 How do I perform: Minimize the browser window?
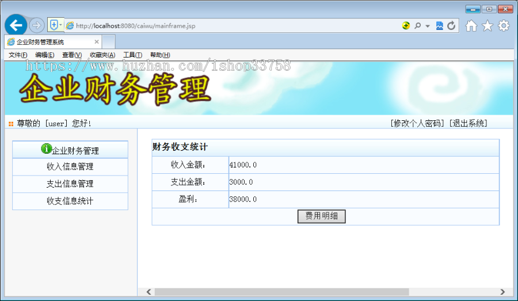tap(473, 9)
